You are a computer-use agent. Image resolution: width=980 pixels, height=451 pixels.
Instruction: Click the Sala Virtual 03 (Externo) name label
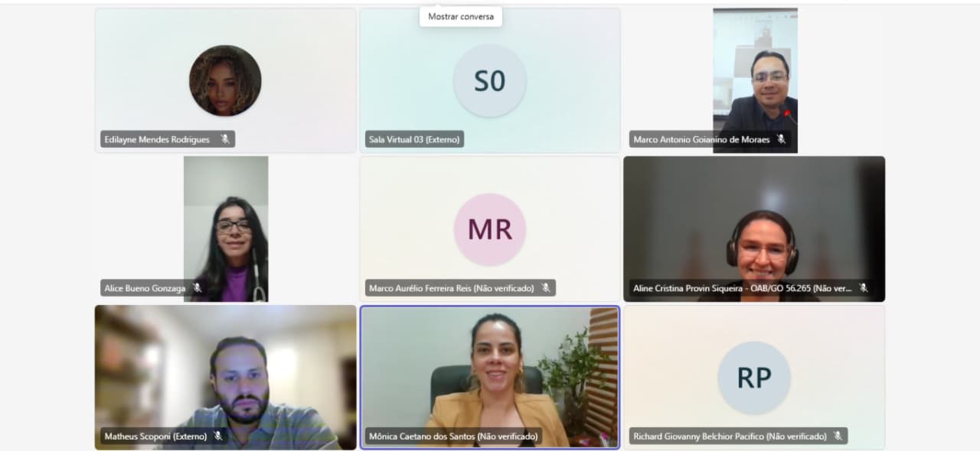(414, 139)
